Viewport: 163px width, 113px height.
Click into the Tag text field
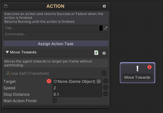coord(51,28)
